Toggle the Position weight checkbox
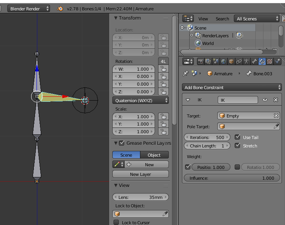Viewport: 285px width, 225px height. (x=188, y=167)
